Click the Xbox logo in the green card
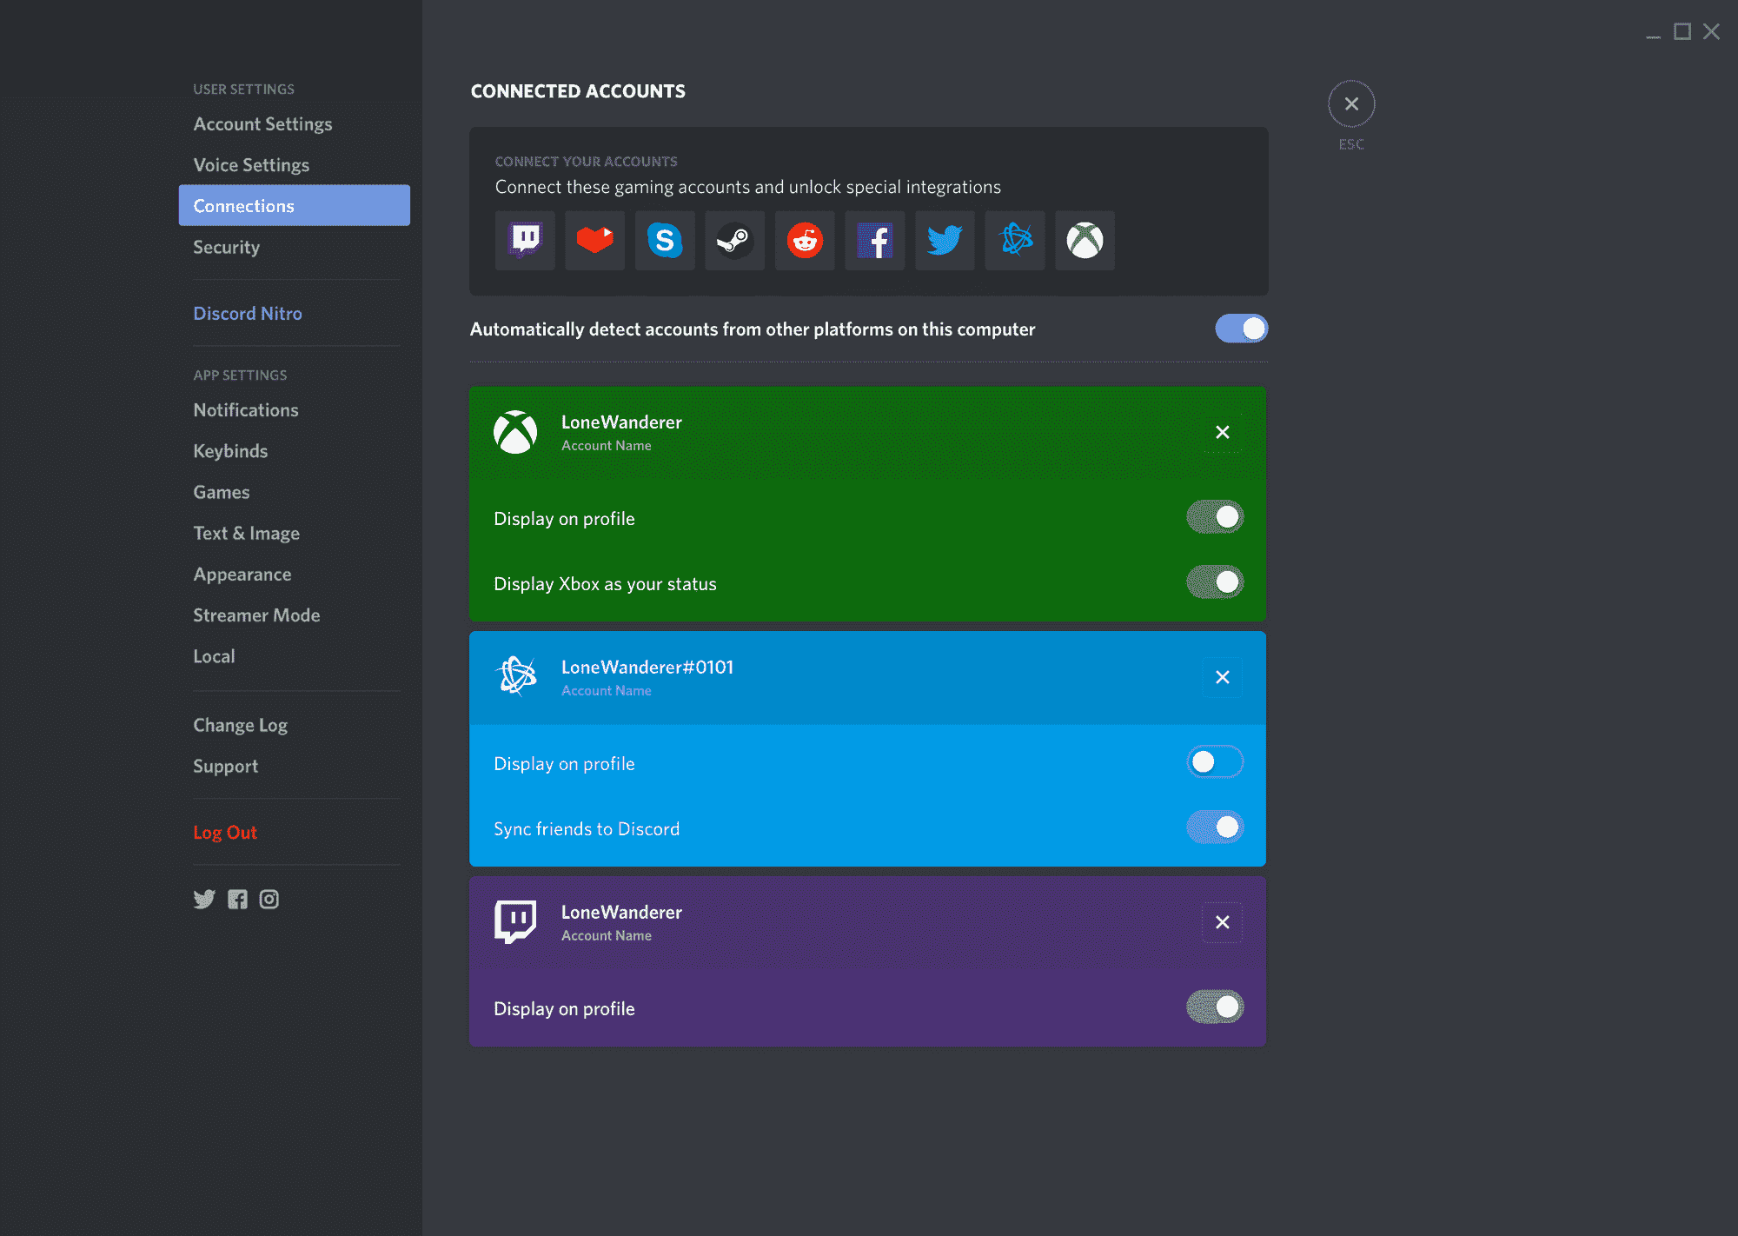The height and width of the screenshot is (1236, 1738). (515, 432)
